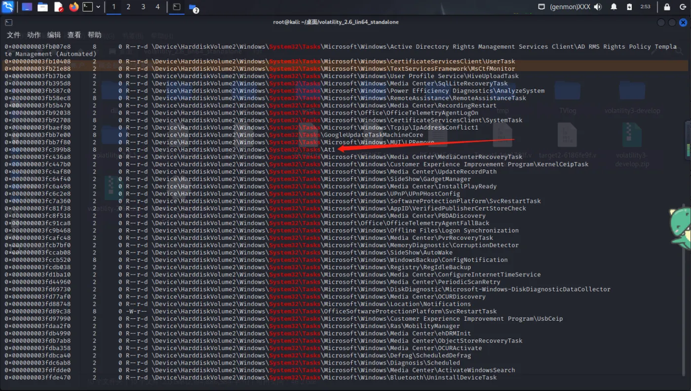Screen dimensions: 691x391
Task: Click the VerifiedPublisherCertStoreCheck line
Action: pos(266,208)
